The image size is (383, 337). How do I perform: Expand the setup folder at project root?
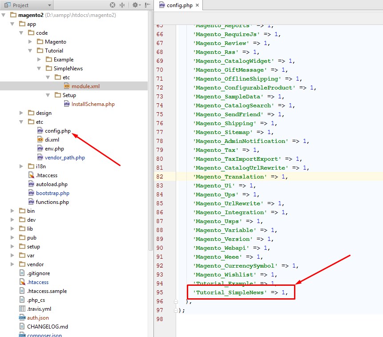(12, 247)
